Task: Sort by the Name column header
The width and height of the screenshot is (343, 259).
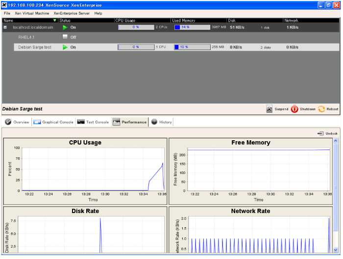Action: 30,21
